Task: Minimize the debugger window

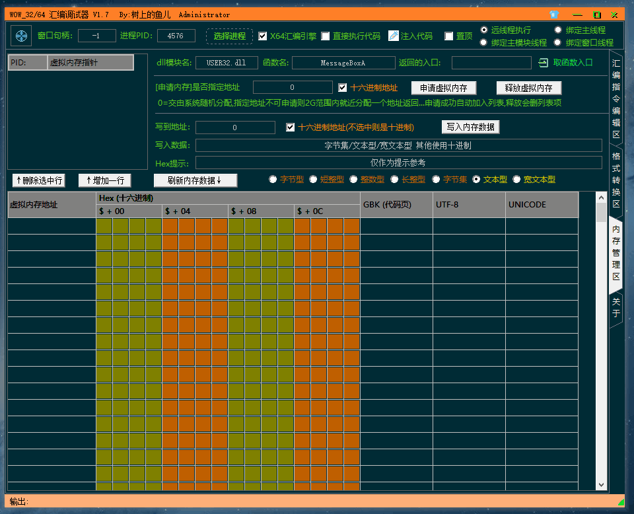Action: click(577, 15)
